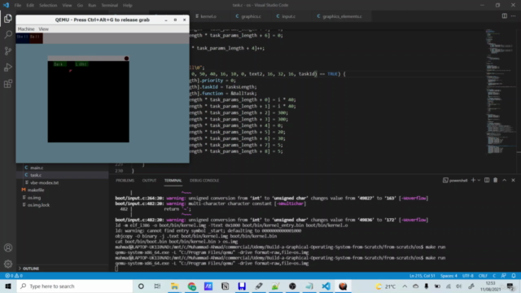Open Windows Start menu
The image size is (521, 293).
pos(8,286)
